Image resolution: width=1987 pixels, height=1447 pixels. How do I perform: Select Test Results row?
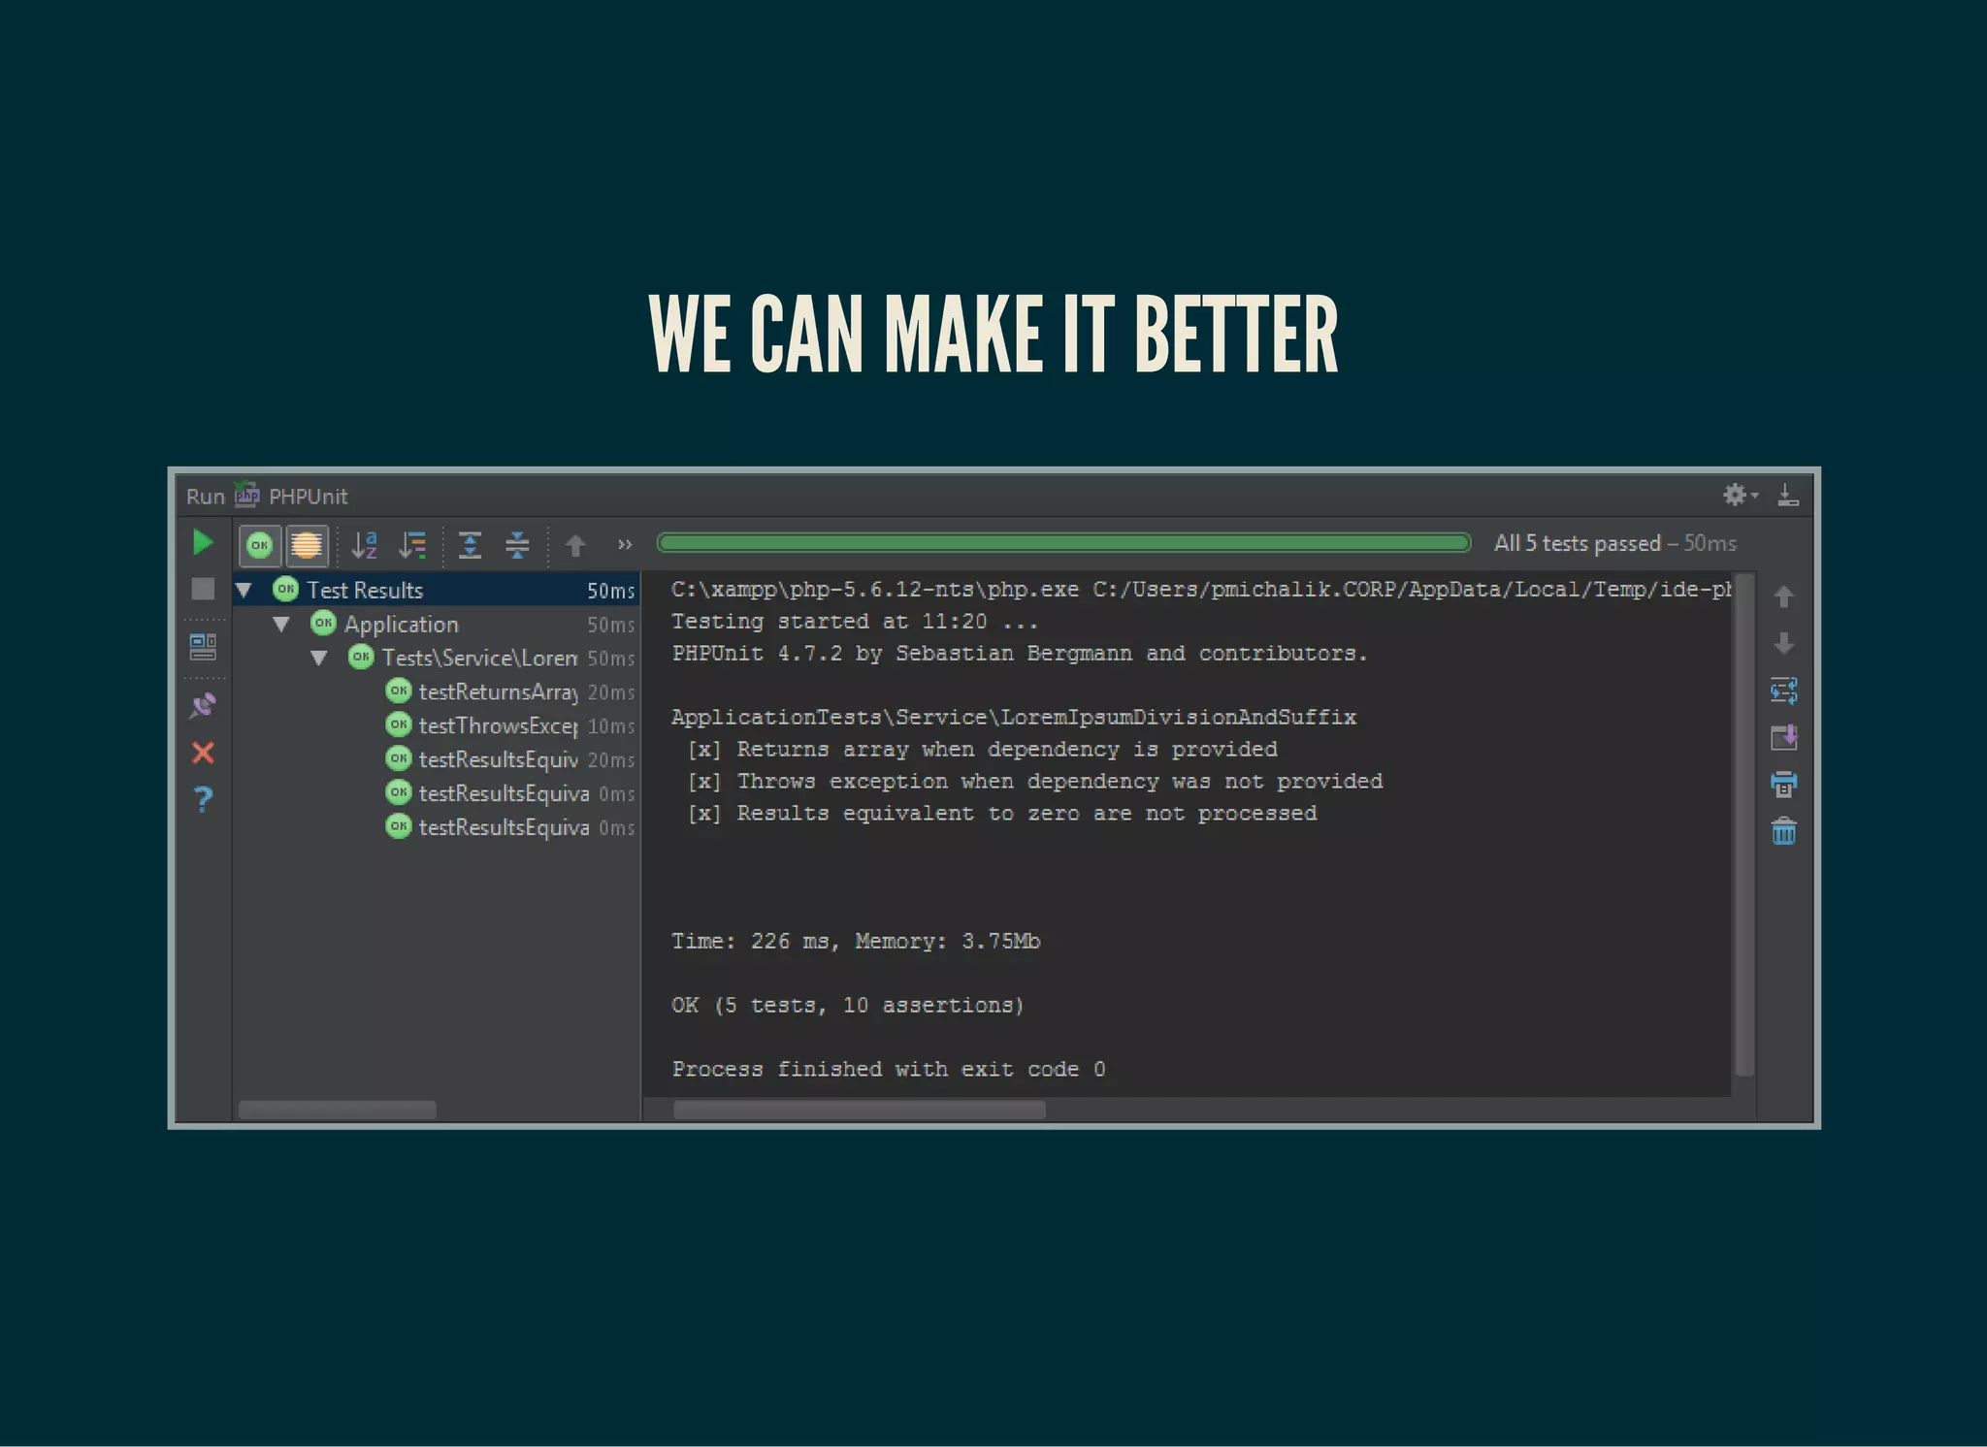(436, 590)
